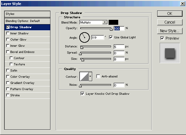Focus the Opacity value field
The image size is (186, 135).
click(x=119, y=28)
